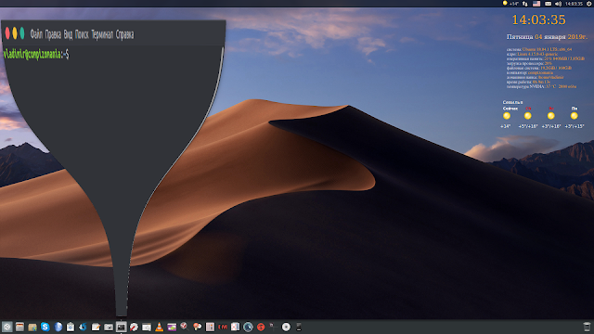Open the Правка menu in the terminal

point(53,34)
